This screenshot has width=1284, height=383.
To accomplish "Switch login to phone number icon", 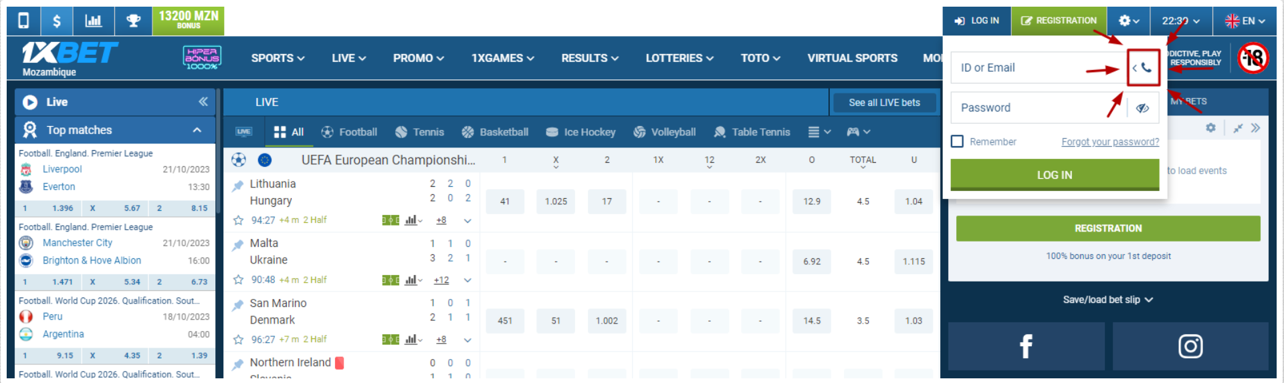I will (1143, 67).
